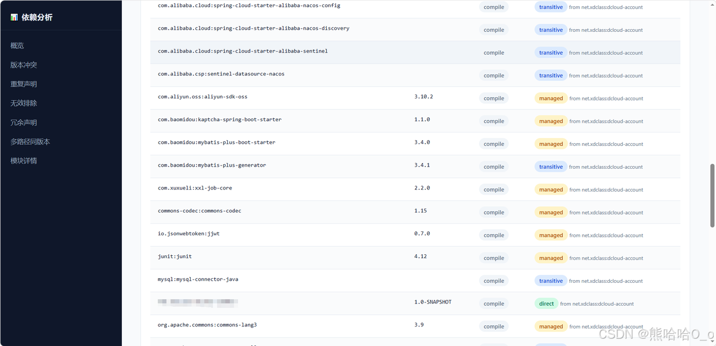Select the junit:junit dependency name
Image resolution: width=716 pixels, height=346 pixels.
175,257
